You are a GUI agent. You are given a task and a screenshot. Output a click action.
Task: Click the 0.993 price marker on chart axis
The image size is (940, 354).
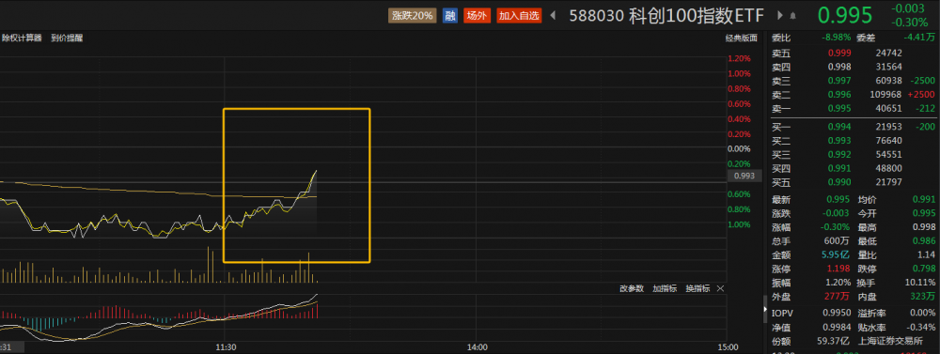point(744,177)
